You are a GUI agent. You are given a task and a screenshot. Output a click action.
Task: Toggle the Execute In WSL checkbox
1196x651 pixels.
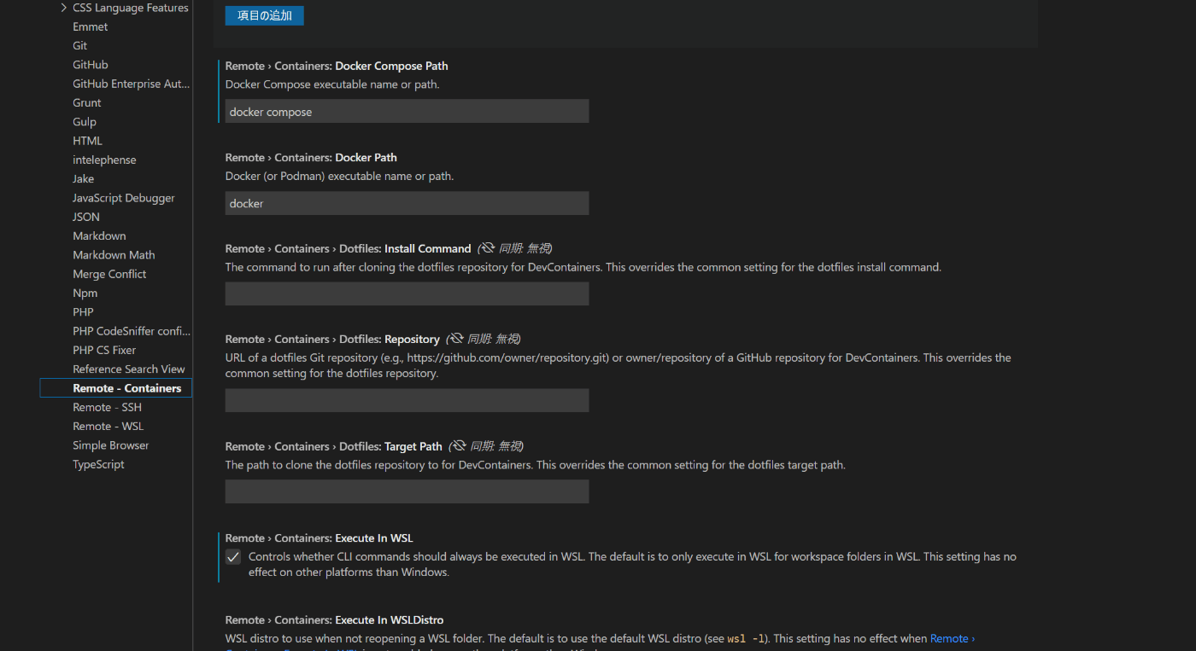point(233,557)
